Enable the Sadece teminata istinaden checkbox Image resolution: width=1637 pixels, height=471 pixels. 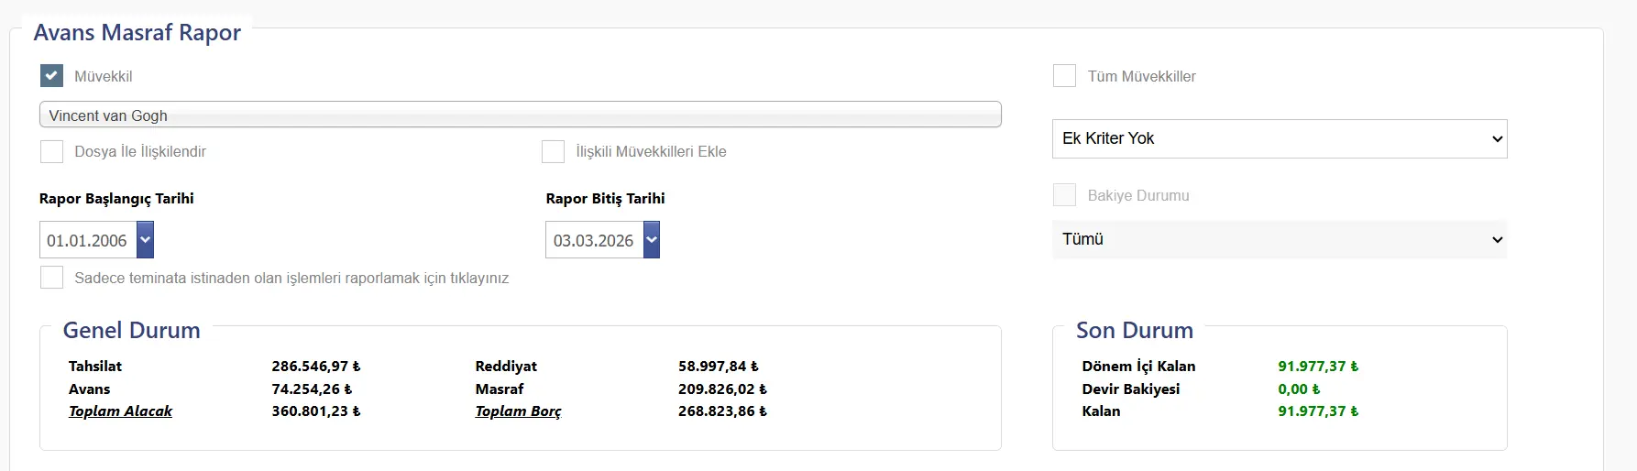click(52, 278)
